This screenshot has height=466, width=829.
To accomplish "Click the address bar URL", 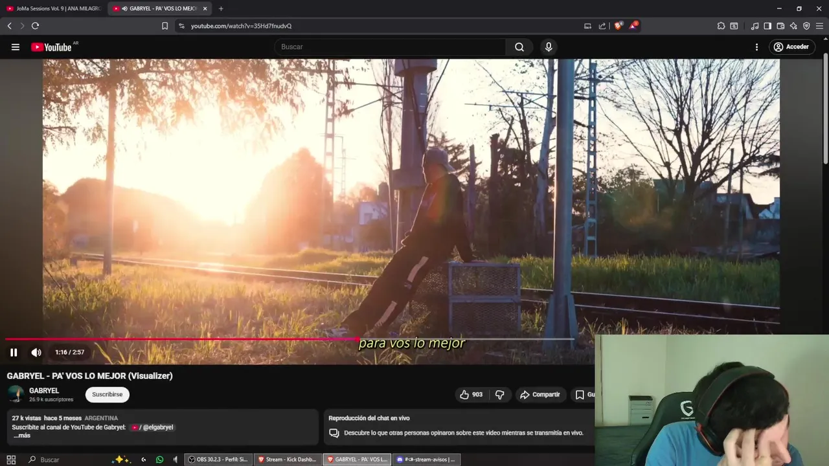I will pyautogui.click(x=241, y=26).
